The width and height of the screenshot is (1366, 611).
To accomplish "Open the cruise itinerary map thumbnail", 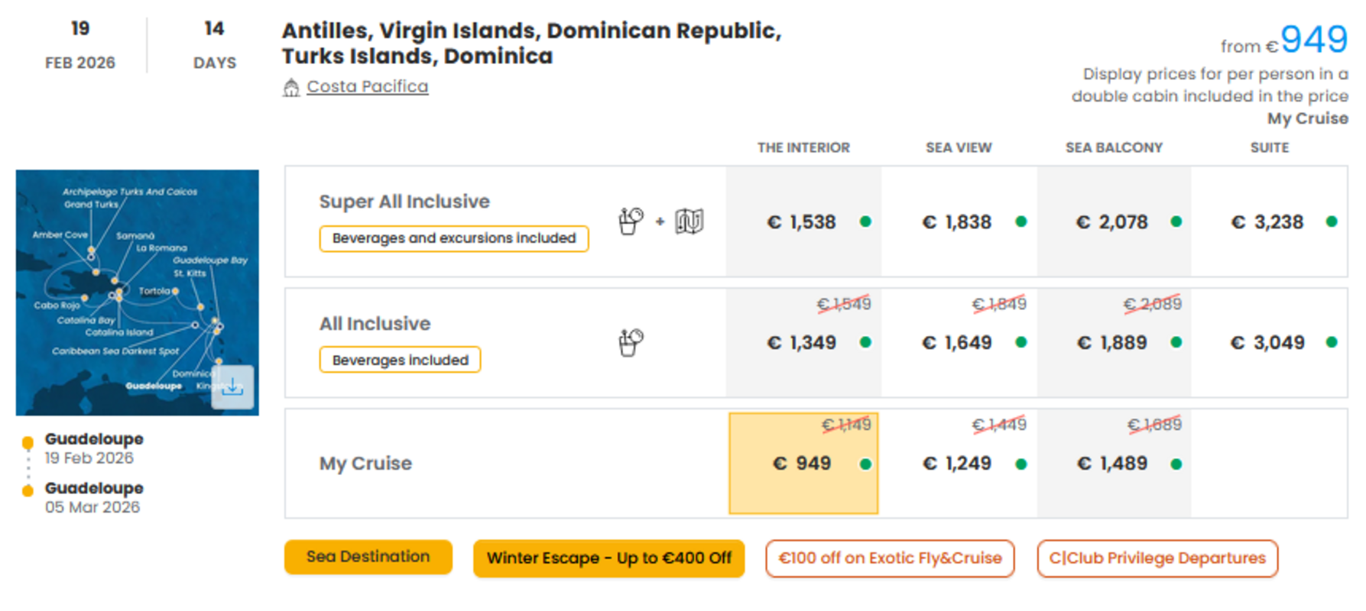I will [138, 293].
